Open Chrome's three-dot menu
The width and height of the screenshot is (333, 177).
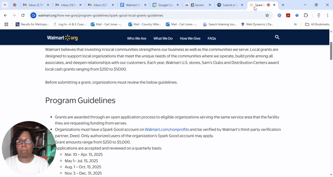327,15
